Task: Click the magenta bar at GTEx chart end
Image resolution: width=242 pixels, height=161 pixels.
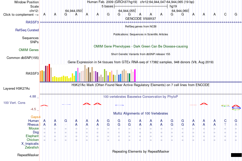Action: coord(135,75)
